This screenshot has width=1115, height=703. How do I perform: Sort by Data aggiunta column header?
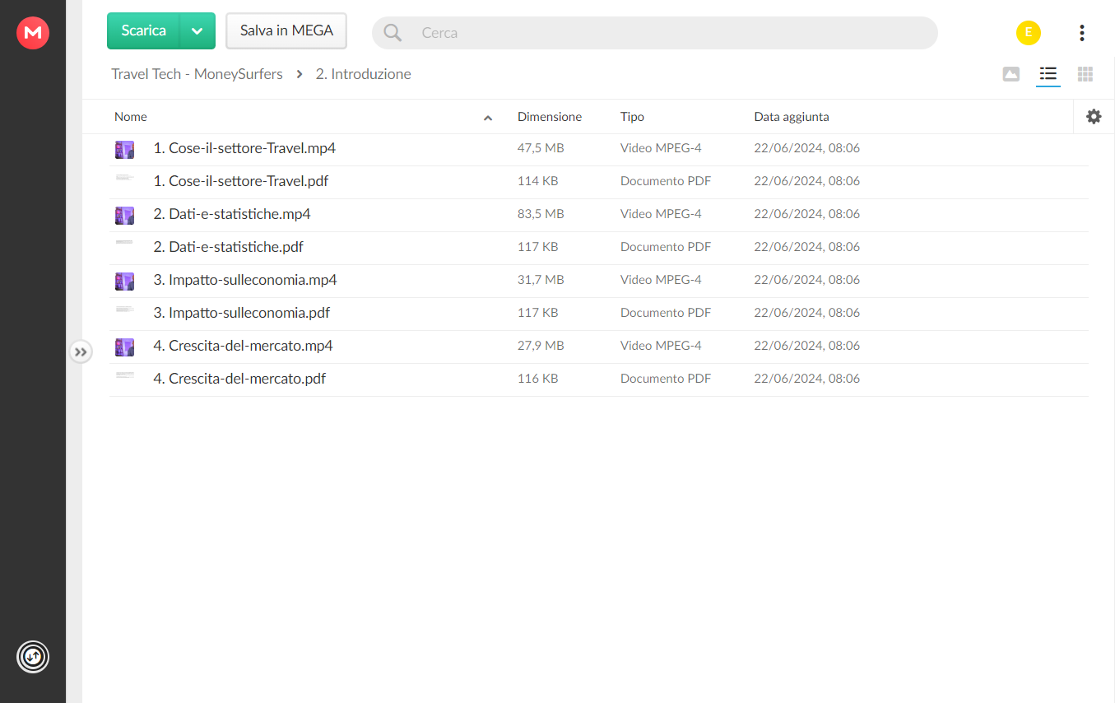791,117
